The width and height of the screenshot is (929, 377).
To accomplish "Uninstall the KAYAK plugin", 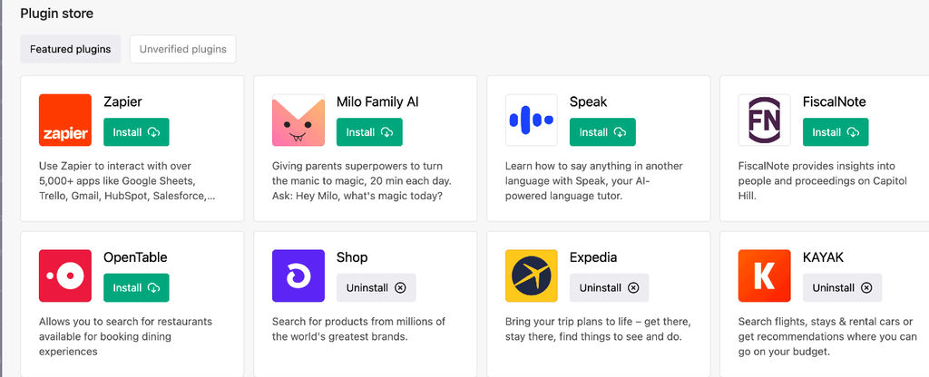I will pos(843,287).
